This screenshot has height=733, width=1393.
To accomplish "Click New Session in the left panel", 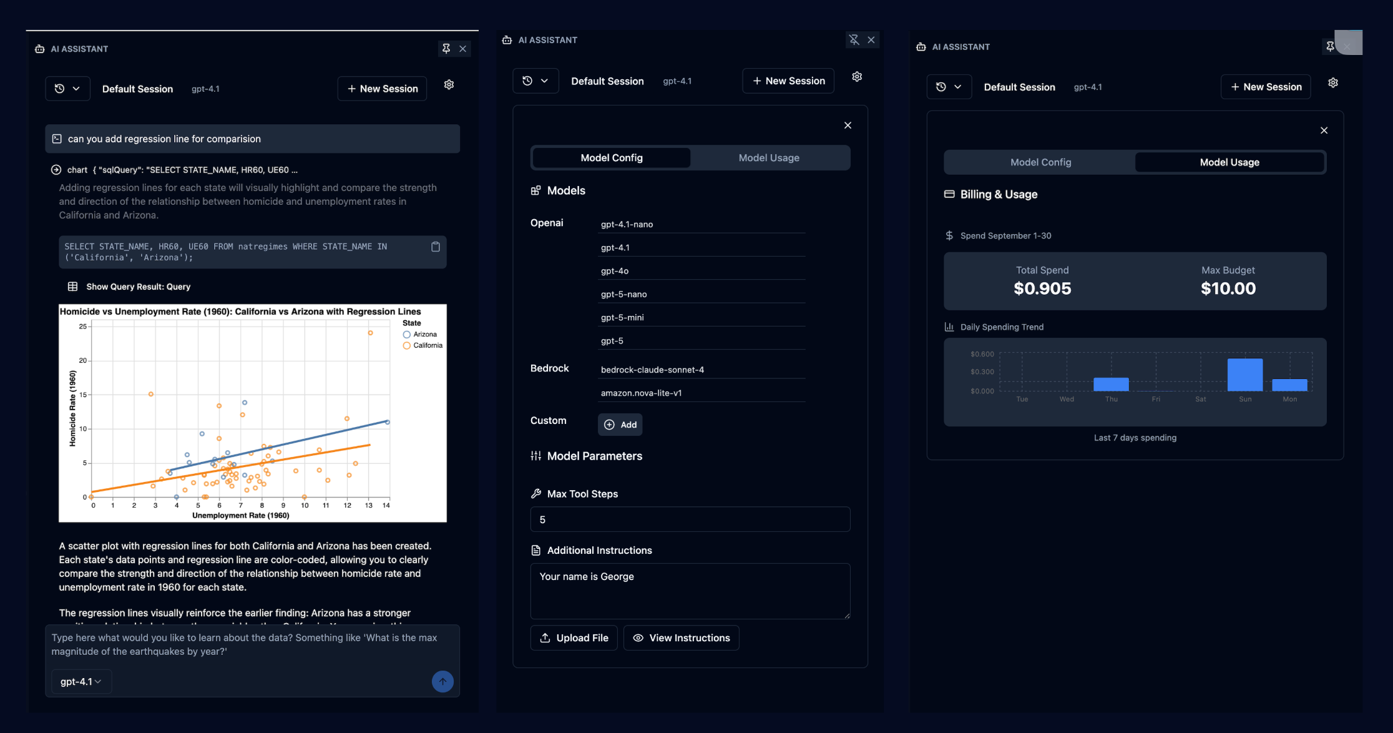I will (x=382, y=89).
